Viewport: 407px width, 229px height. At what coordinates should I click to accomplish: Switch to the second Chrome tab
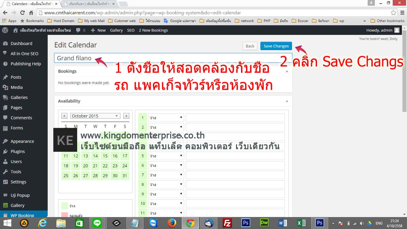pyautogui.click(x=89, y=4)
